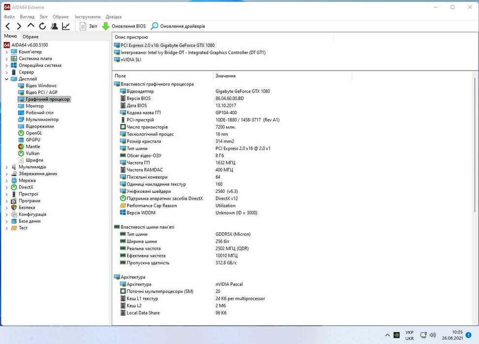Open the graph chart icon in toolbar
Screen dimensions: 479x344
click(66, 26)
